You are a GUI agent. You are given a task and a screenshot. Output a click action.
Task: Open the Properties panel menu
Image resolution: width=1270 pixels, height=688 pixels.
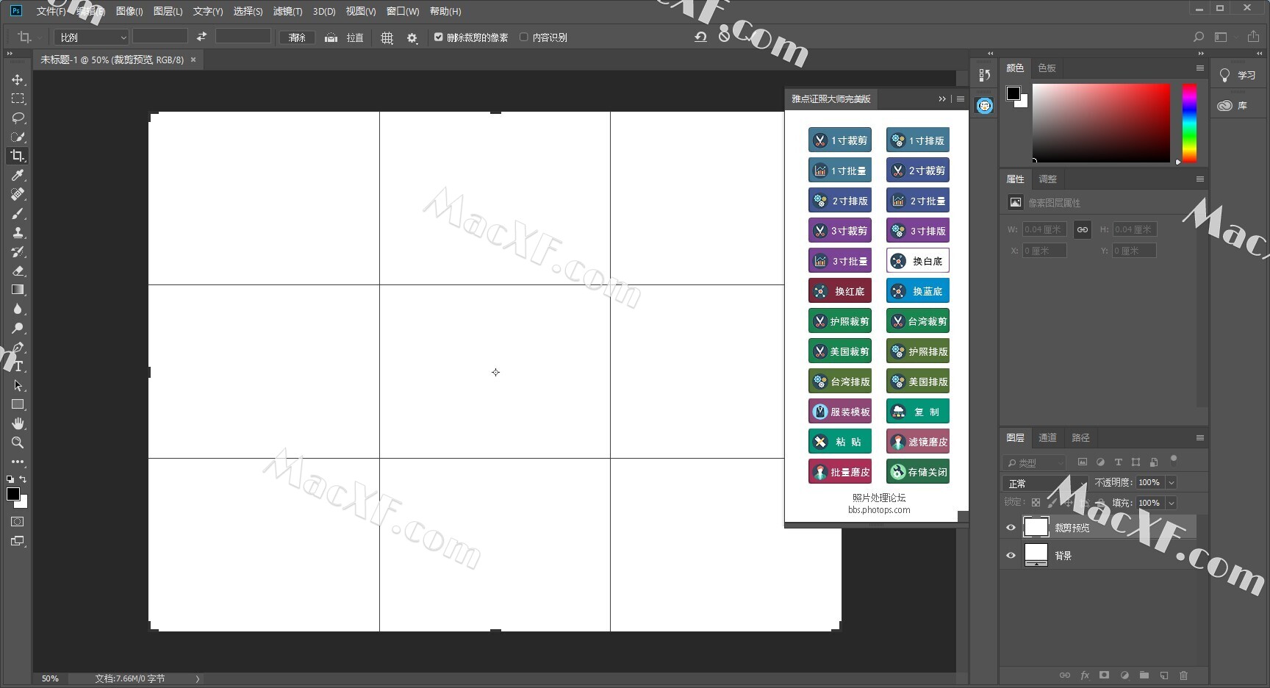pos(1199,179)
